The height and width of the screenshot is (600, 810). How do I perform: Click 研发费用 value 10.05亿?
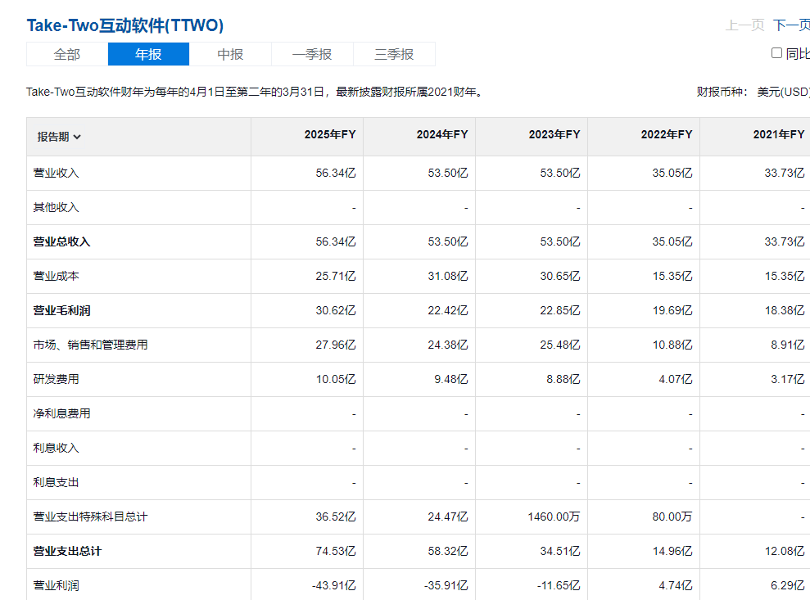pyautogui.click(x=336, y=379)
